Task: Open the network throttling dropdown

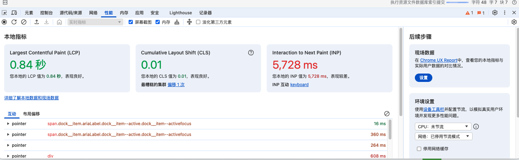Action: [444, 136]
